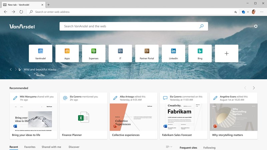Image resolution: width=267 pixels, height=150 pixels.
Task: Expand the dropdown arrow beside the extension icon
Action: tap(248, 12)
